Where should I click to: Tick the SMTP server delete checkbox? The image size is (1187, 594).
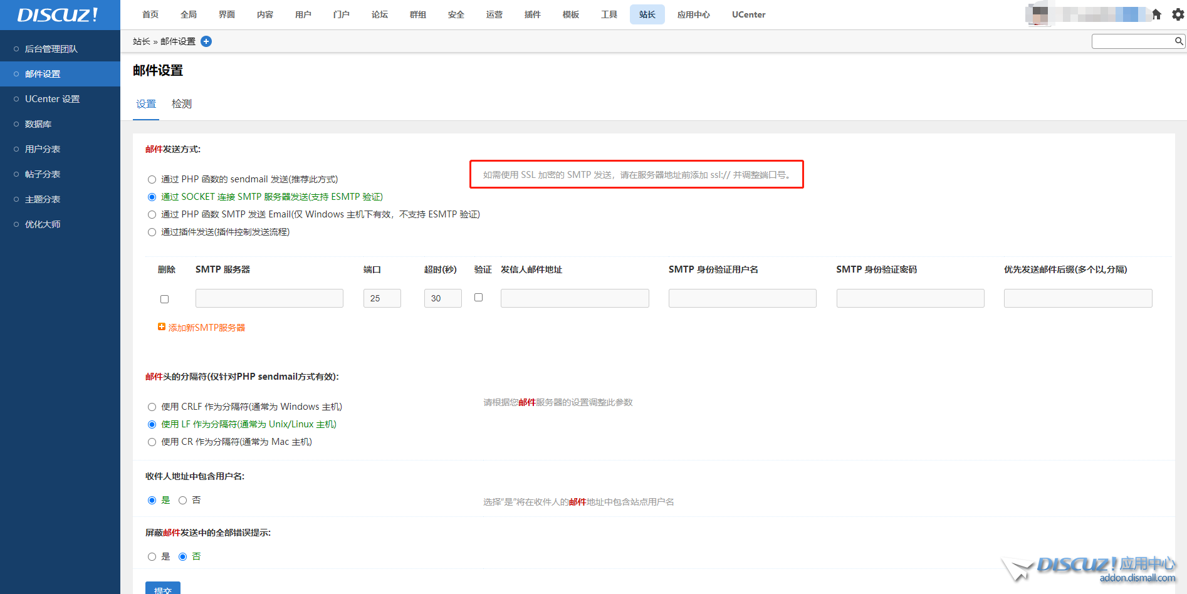coord(165,300)
